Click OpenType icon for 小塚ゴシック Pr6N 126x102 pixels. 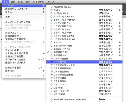51,46
